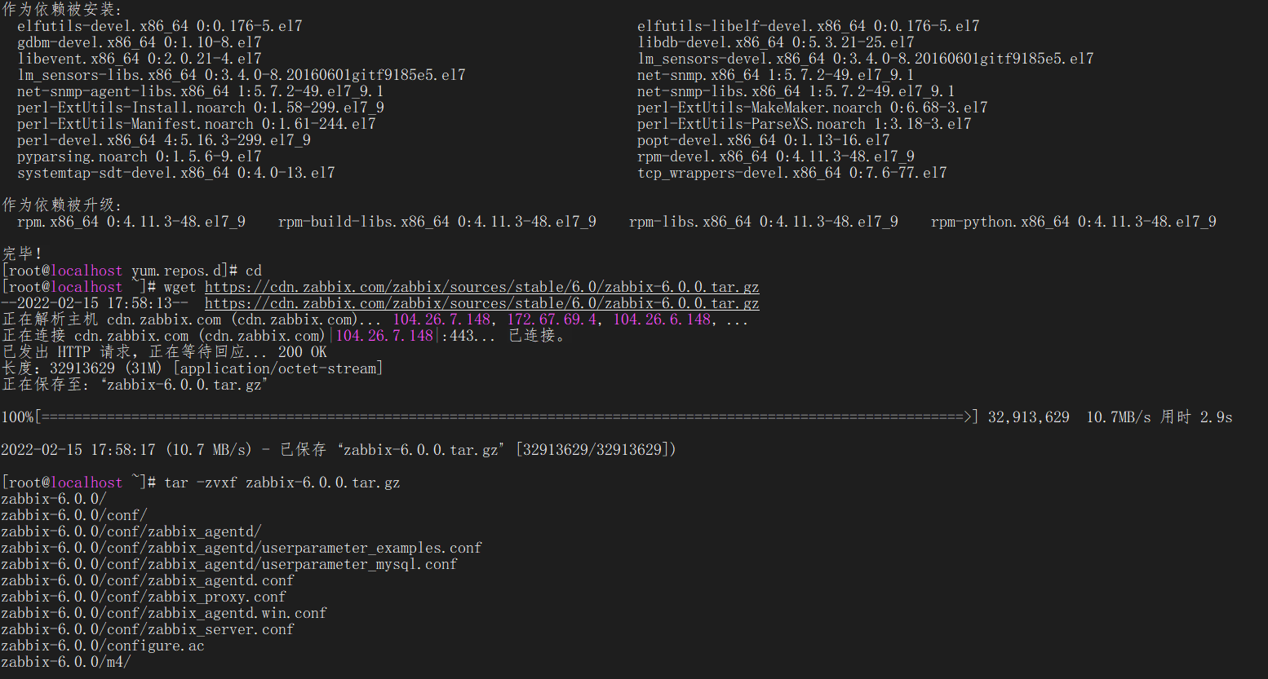Click the zabbix_agentd.win.conf output line

(164, 613)
